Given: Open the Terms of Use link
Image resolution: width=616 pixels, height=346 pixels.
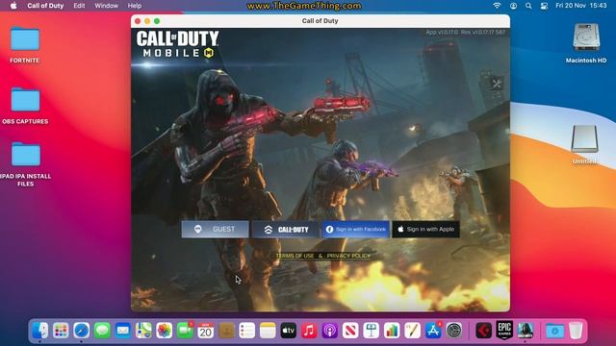Looking at the screenshot, I should (295, 256).
